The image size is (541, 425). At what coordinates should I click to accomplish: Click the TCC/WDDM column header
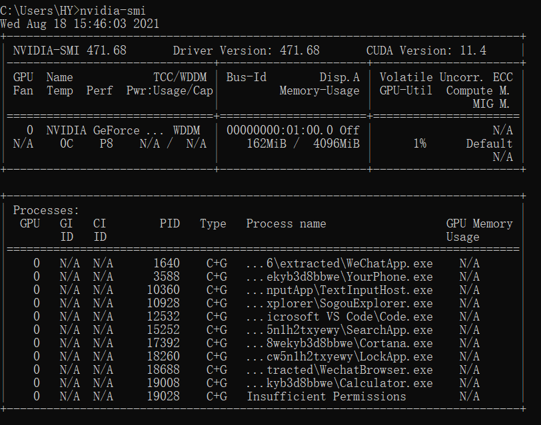tap(180, 77)
